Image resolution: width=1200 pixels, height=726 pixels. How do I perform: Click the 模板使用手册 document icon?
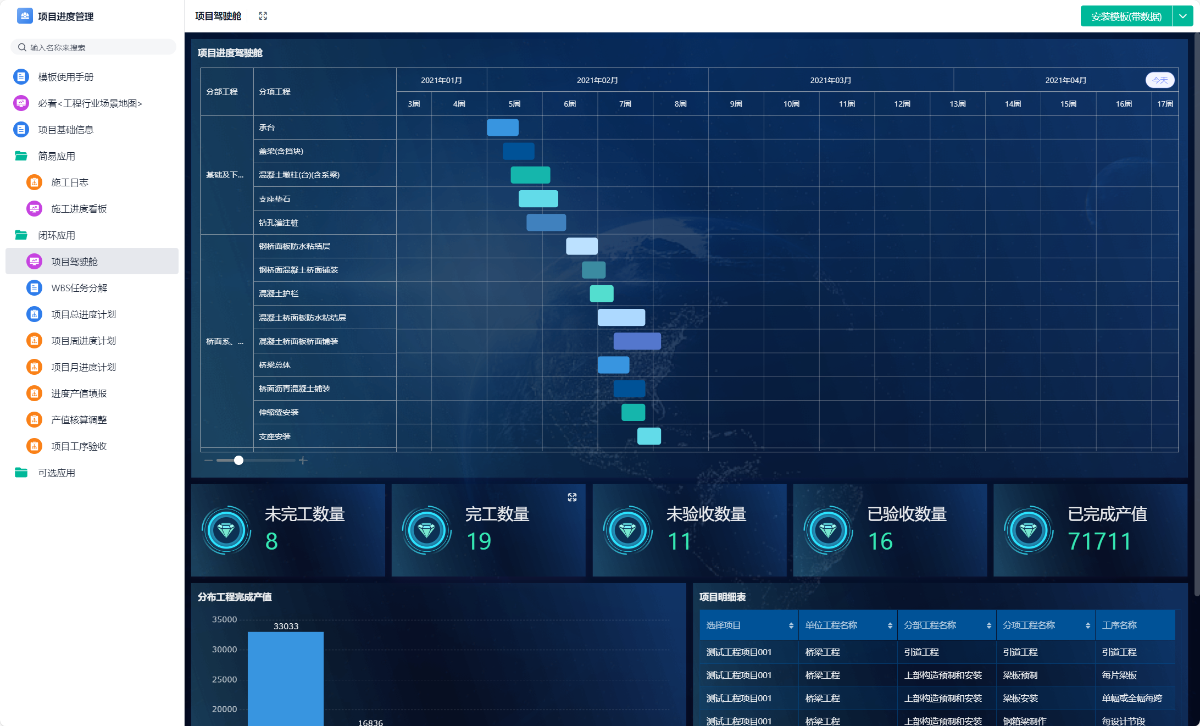coord(21,77)
